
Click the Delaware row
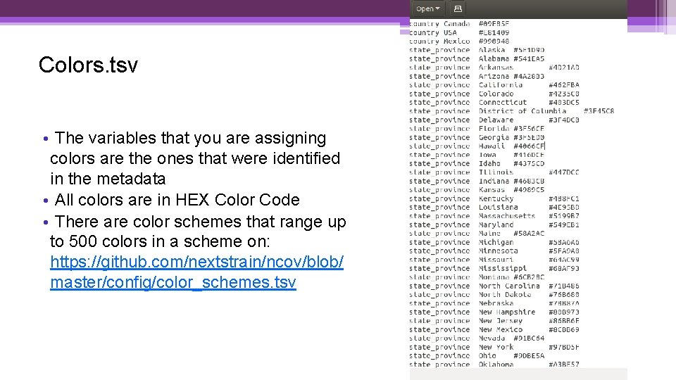pos(494,120)
